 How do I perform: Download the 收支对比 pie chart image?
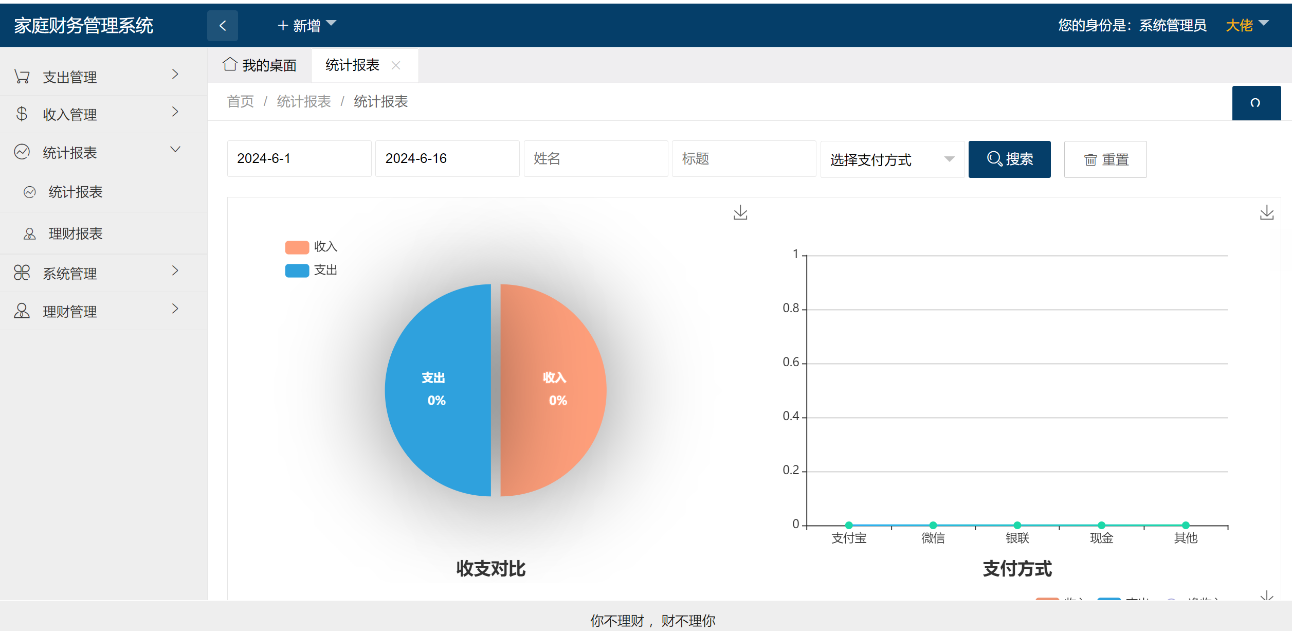point(740,212)
